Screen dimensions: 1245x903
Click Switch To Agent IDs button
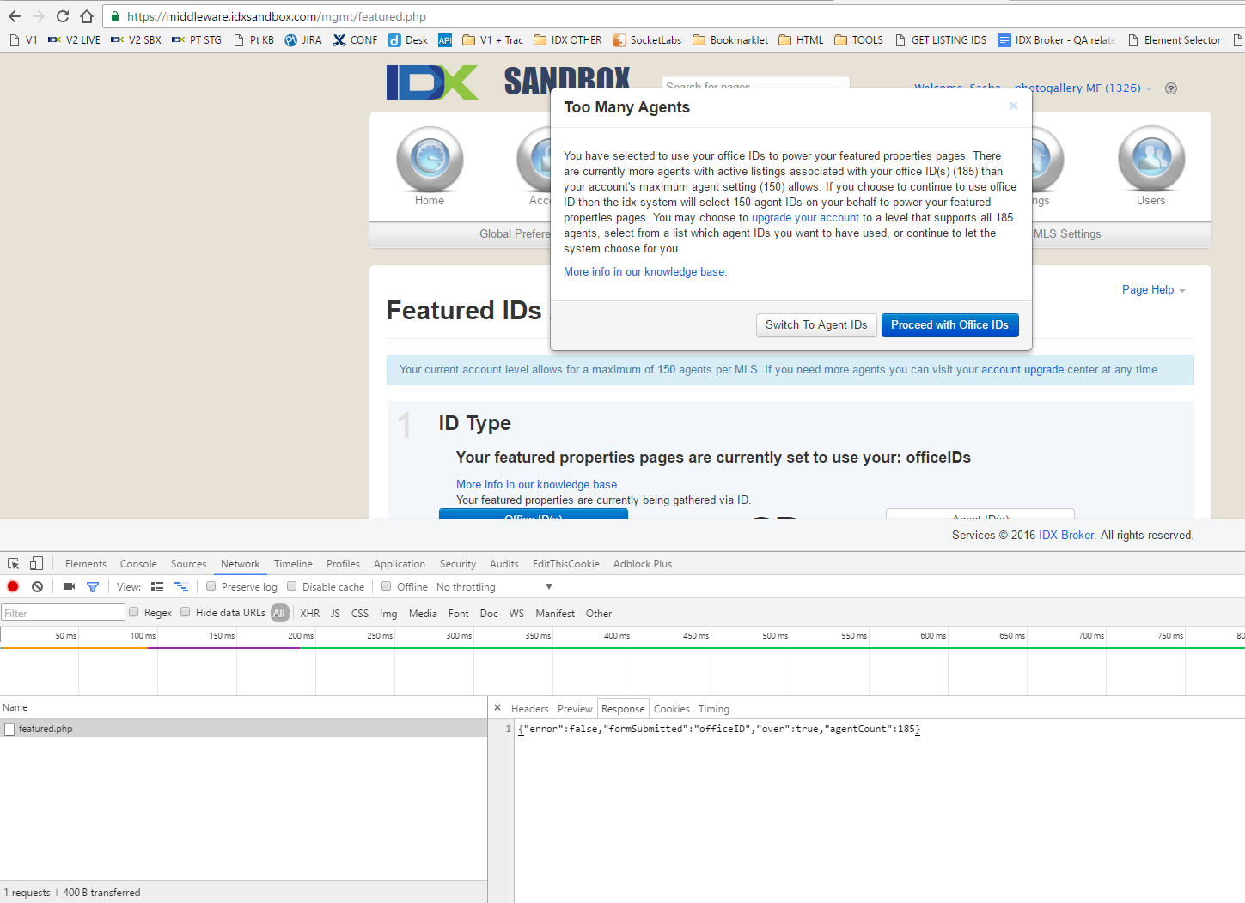[816, 324]
